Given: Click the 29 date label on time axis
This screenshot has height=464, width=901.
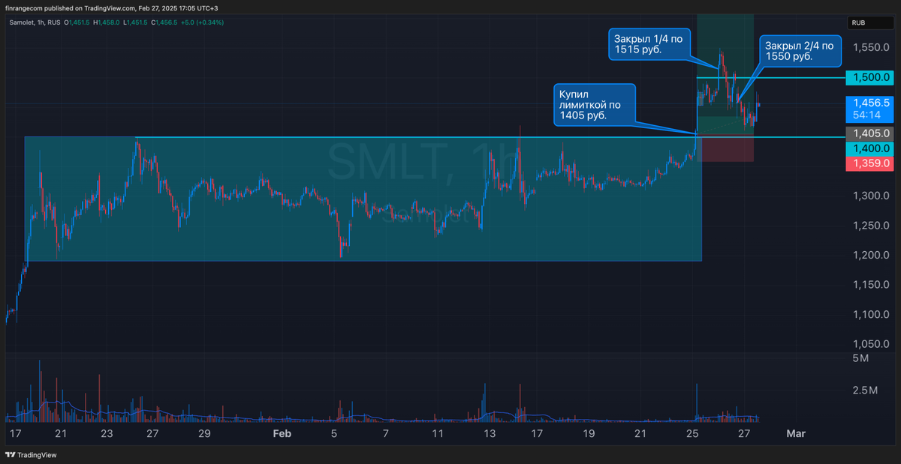Looking at the screenshot, I should (203, 433).
